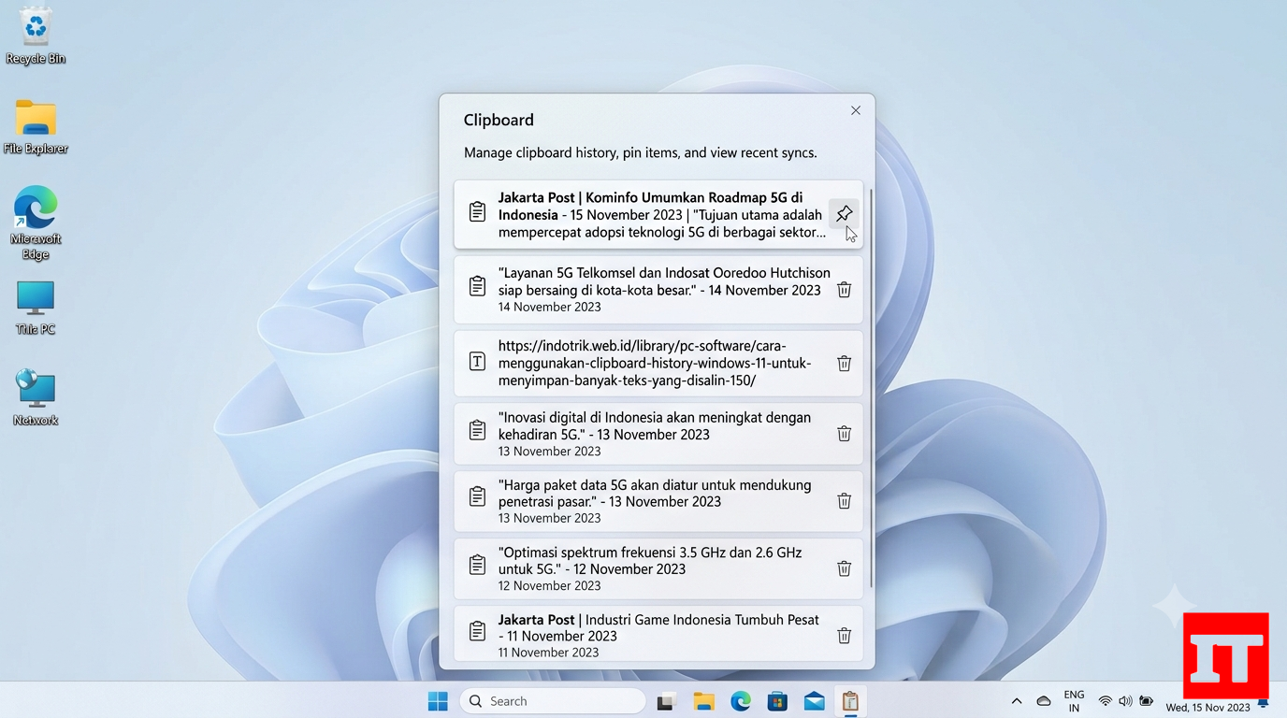Select the indotrik.web.id URL text entry
Viewport: 1287px width, 718px height.
[655, 364]
